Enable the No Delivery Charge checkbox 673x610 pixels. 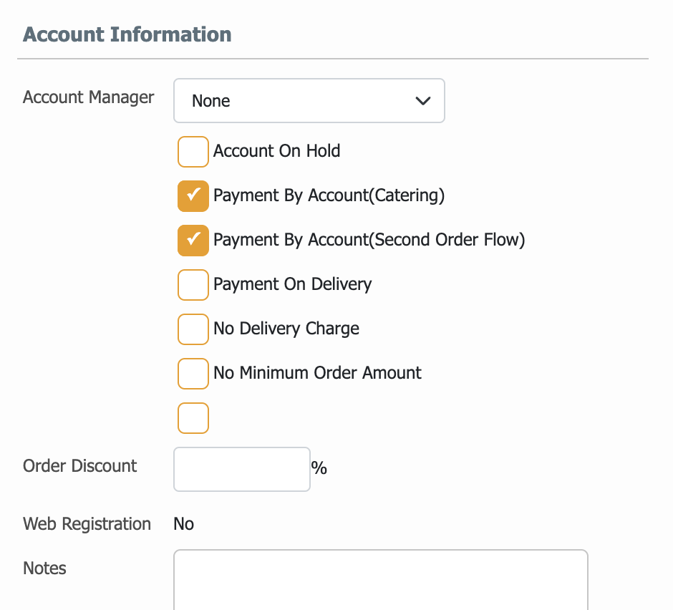tap(193, 329)
